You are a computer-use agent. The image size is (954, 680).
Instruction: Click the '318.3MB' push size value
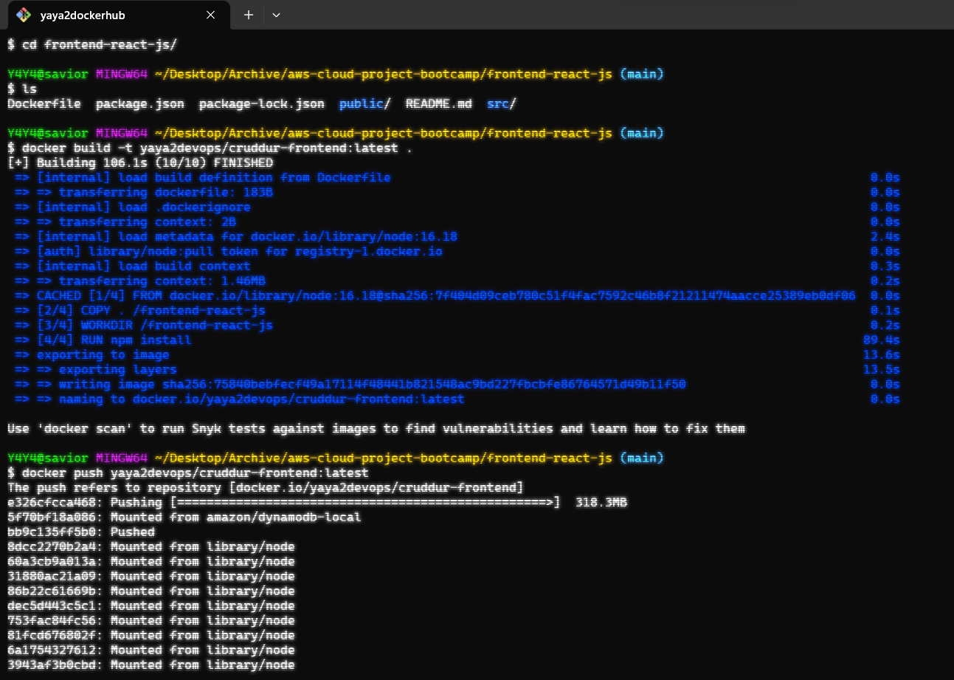(601, 502)
